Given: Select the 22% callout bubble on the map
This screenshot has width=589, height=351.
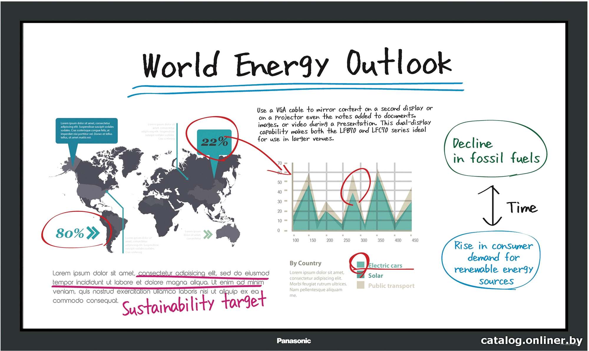Looking at the screenshot, I should click(x=214, y=142).
